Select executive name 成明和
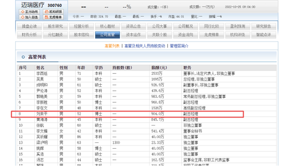 coord(42,85)
